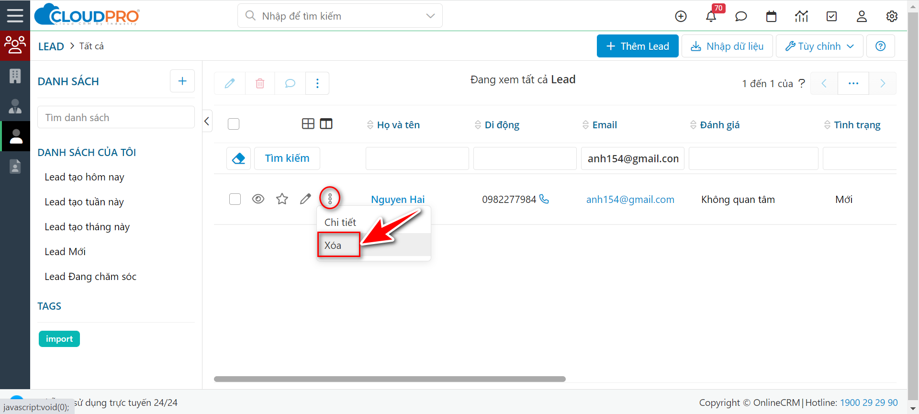
Task: Open page jump ellipsis button
Action: point(853,83)
